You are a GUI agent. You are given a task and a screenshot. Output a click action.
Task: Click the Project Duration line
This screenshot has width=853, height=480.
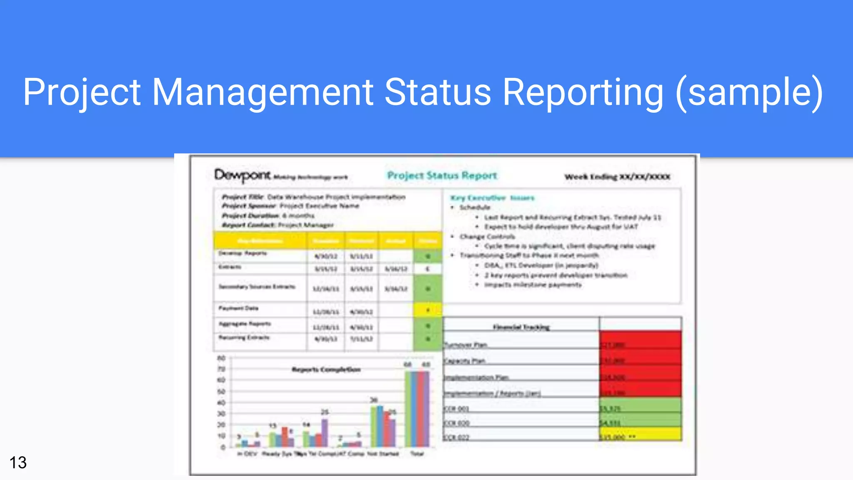click(x=268, y=215)
